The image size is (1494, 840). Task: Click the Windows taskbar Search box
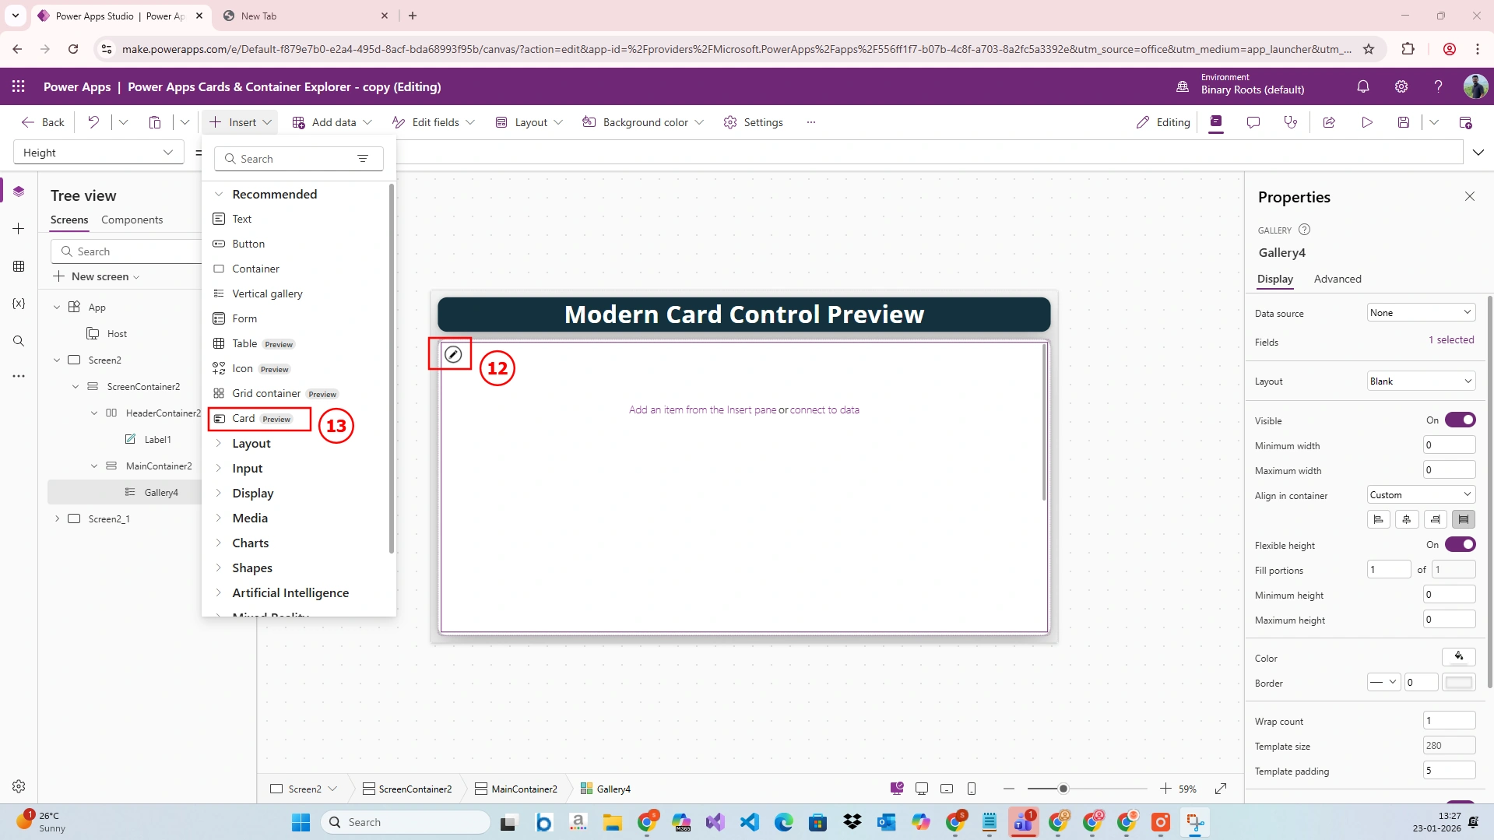pos(406,822)
